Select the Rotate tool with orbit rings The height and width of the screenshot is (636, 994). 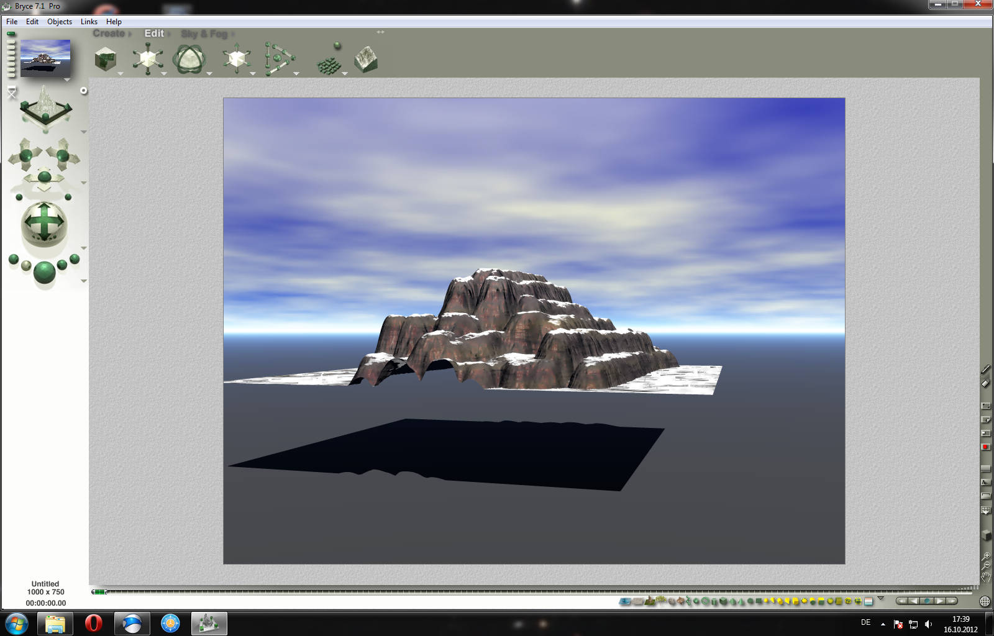188,60
